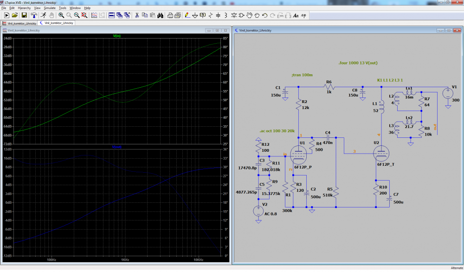The width and height of the screenshot is (464, 272).
Task: Open a file with the folder icon
Action: [x=15, y=15]
